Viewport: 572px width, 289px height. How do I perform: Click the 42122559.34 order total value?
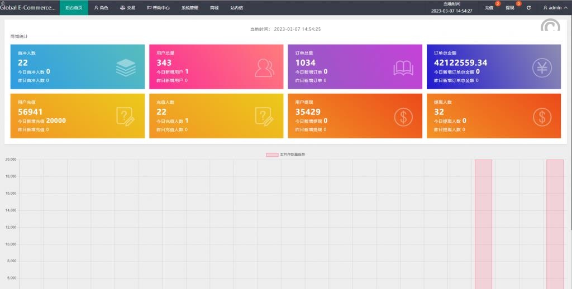460,62
